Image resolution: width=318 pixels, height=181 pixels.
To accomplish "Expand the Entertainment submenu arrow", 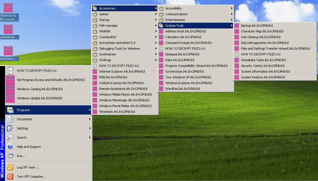I will 232,20.
